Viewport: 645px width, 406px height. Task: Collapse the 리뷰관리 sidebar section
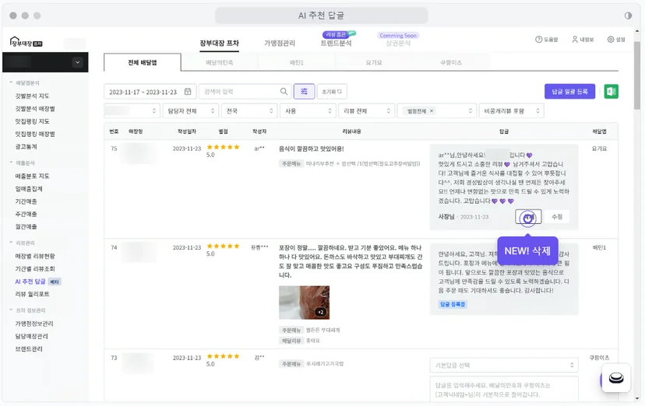(x=22, y=243)
